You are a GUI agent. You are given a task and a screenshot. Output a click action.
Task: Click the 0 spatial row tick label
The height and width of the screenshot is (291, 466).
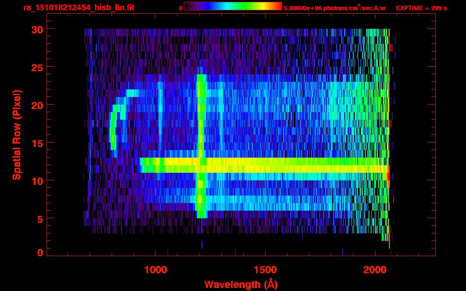coord(40,252)
